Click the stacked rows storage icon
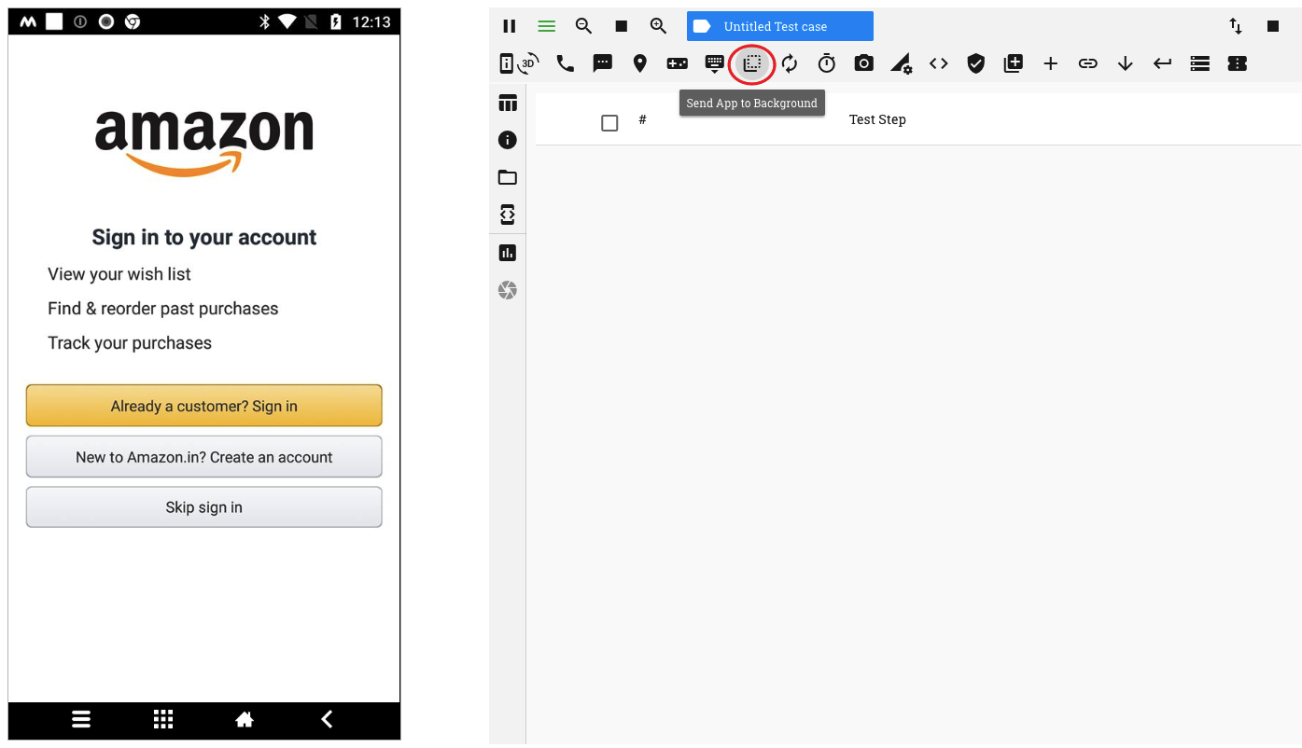Screen dimensions: 1302x748 coord(1200,63)
